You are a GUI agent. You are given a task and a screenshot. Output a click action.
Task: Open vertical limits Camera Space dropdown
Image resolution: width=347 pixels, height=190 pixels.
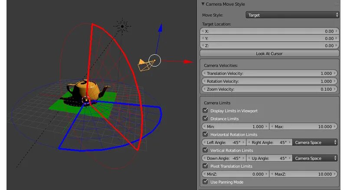[x=315, y=158]
